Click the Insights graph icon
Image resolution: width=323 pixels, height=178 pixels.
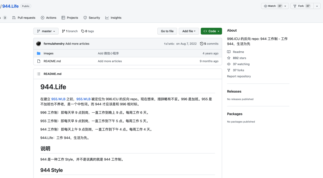tap(107, 18)
